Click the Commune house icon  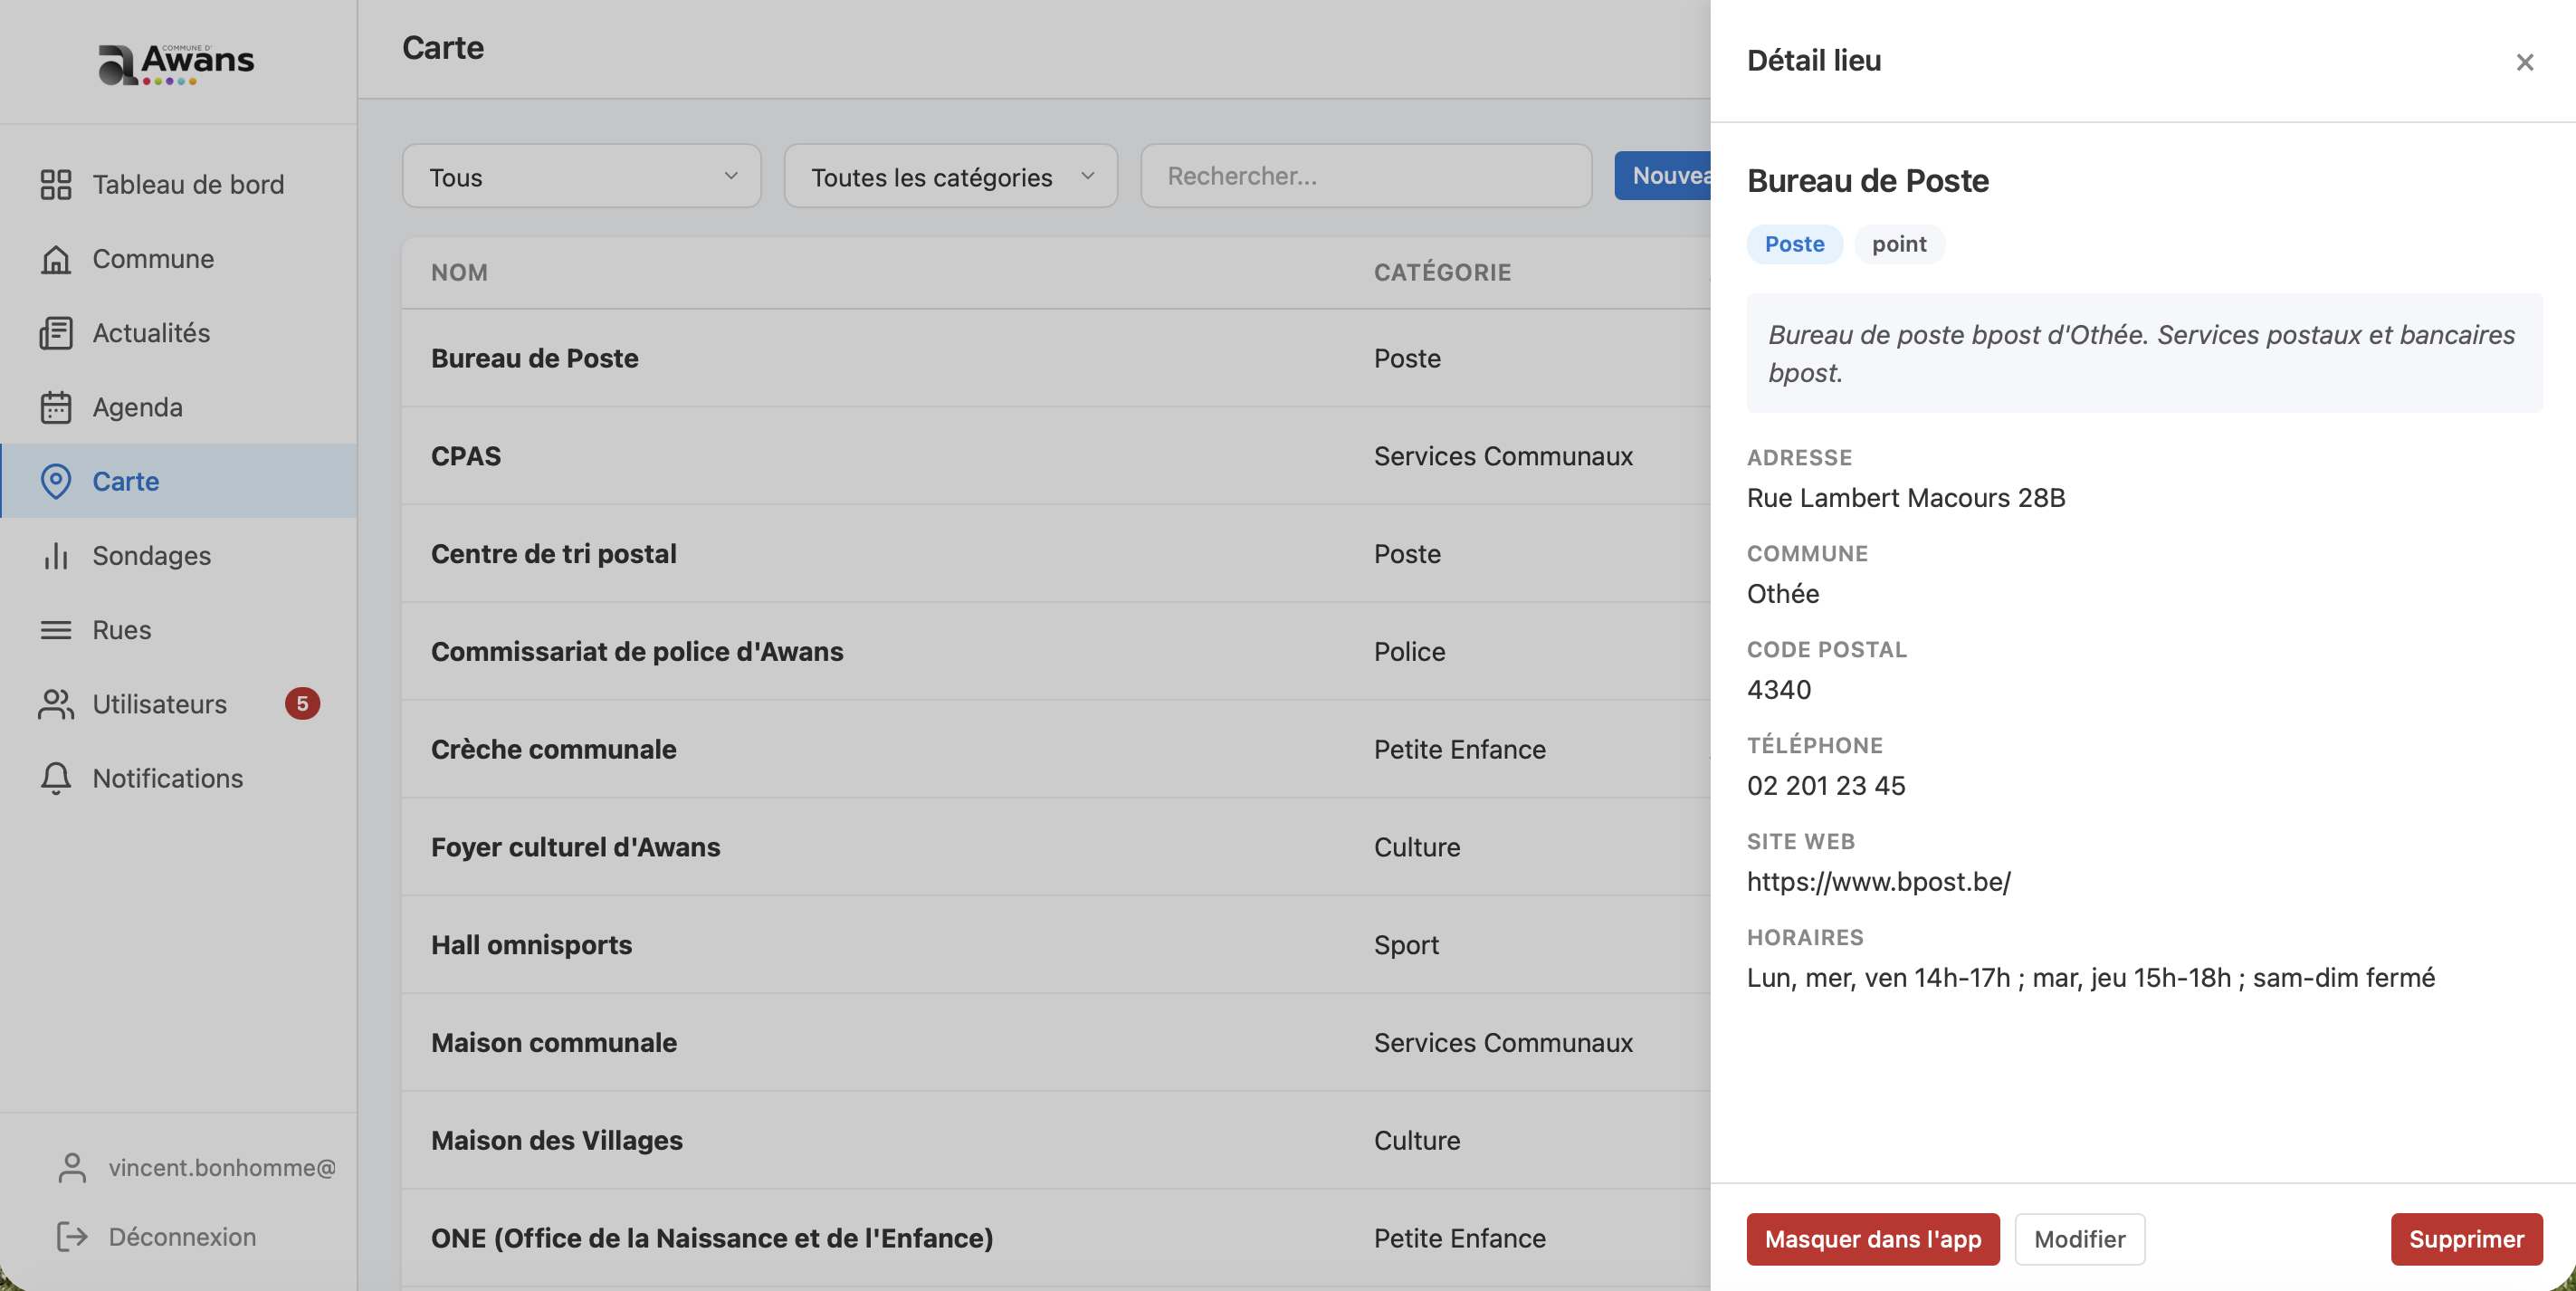[56, 259]
